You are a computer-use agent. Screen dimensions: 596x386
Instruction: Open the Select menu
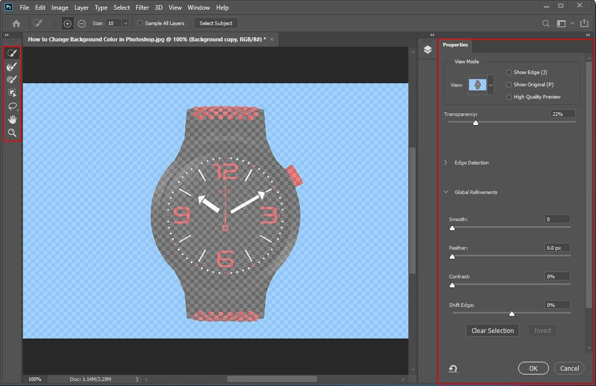coord(121,7)
